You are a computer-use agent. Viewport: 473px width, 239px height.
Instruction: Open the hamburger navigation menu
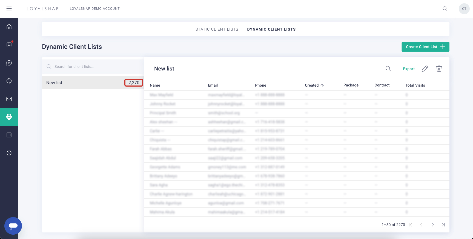click(x=9, y=9)
